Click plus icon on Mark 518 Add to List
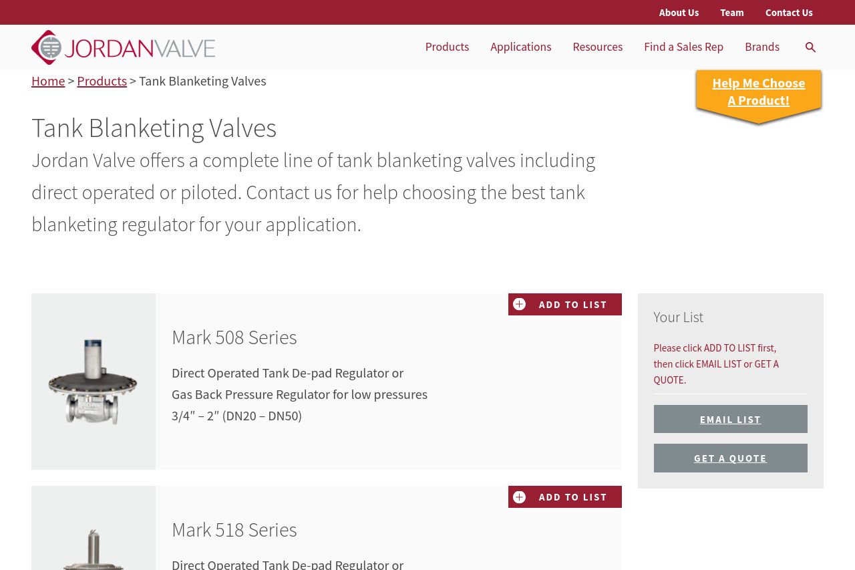The height and width of the screenshot is (570, 855). [520, 497]
